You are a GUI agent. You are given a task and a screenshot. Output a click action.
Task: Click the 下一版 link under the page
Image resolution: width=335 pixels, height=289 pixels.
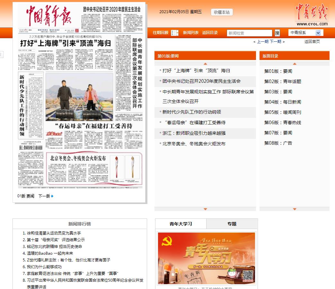coord(44,196)
